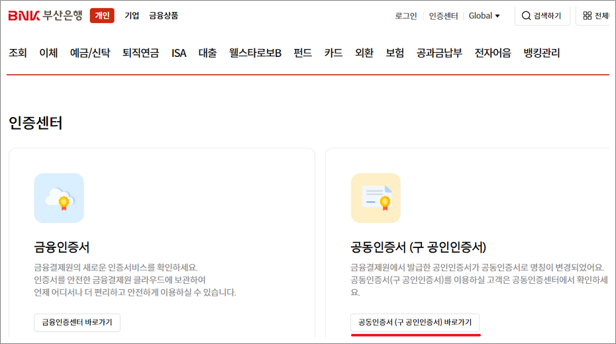The image size is (616, 344).
Task: Open the 조회 menu
Action: tap(18, 52)
